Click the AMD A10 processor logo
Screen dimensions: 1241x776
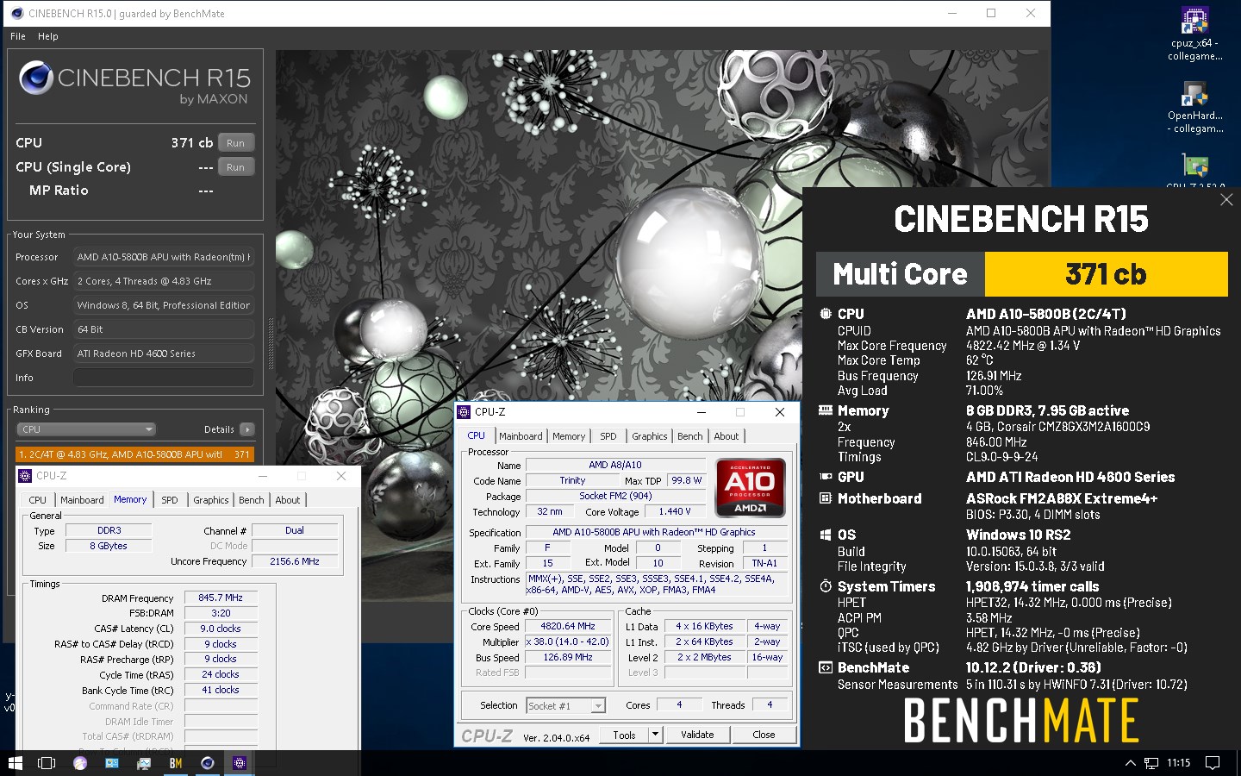click(x=751, y=488)
